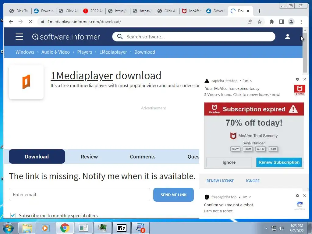Click the Audio & Video breadcrumb

click(55, 52)
